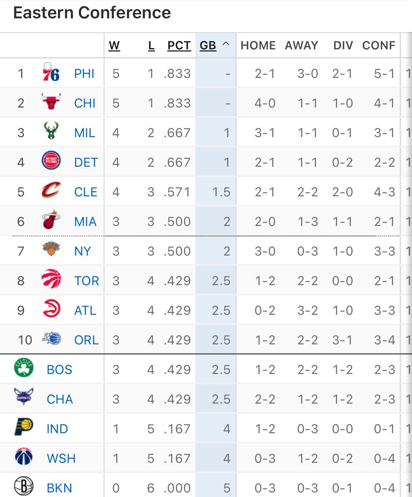The height and width of the screenshot is (497, 412).
Task: Sort standings by the W column
Action: coord(114,45)
